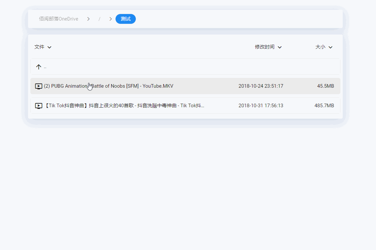This screenshot has height=250, width=376.
Task: Sort by 大小 column header
Action: [324, 47]
